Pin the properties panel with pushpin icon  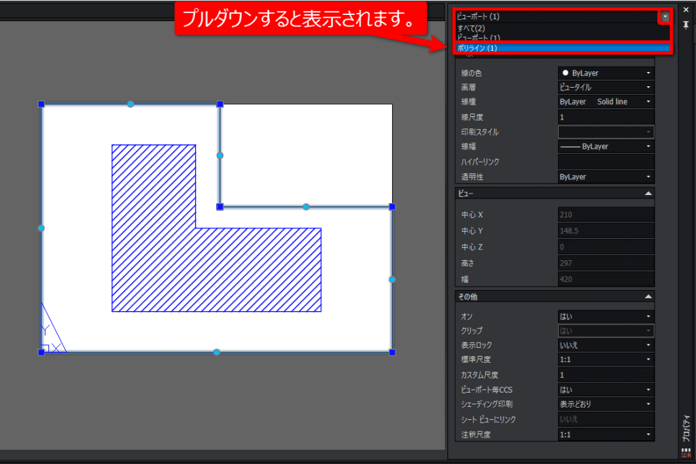click(x=686, y=25)
